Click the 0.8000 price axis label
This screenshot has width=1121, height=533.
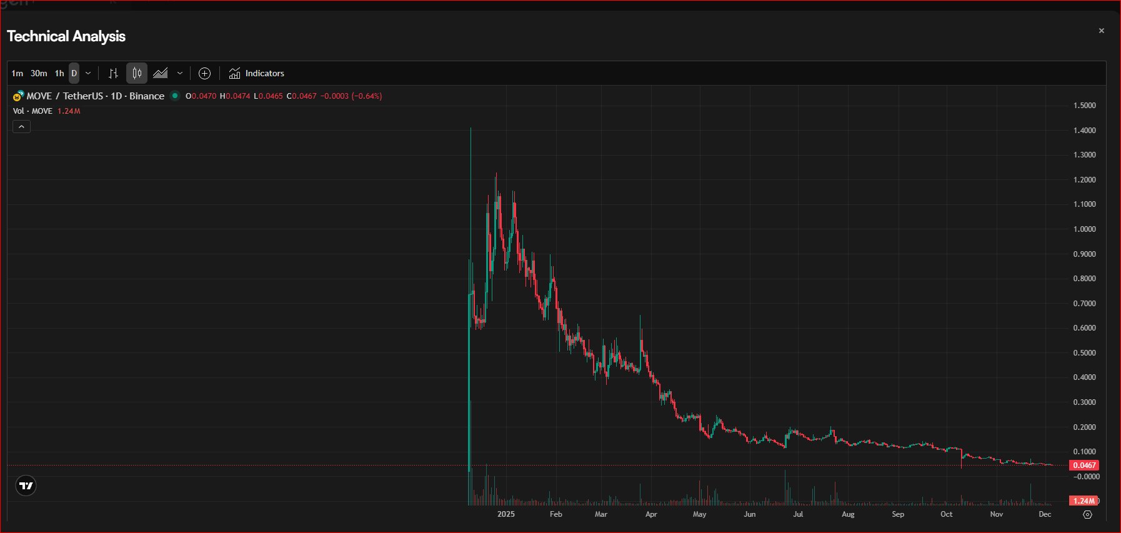coord(1085,279)
